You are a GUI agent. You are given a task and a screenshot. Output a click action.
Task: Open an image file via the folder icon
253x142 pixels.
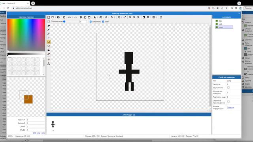(x=53, y=17)
